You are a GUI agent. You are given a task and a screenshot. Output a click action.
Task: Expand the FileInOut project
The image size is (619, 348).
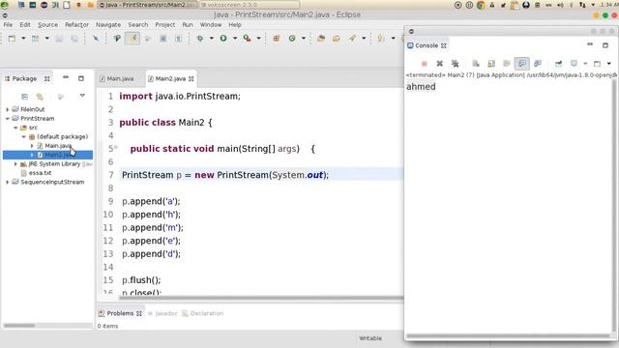(7, 109)
